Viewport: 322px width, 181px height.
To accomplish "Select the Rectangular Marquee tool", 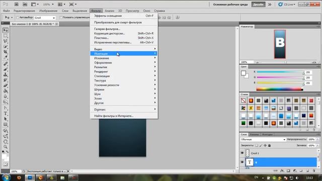I will click(x=6, y=36).
